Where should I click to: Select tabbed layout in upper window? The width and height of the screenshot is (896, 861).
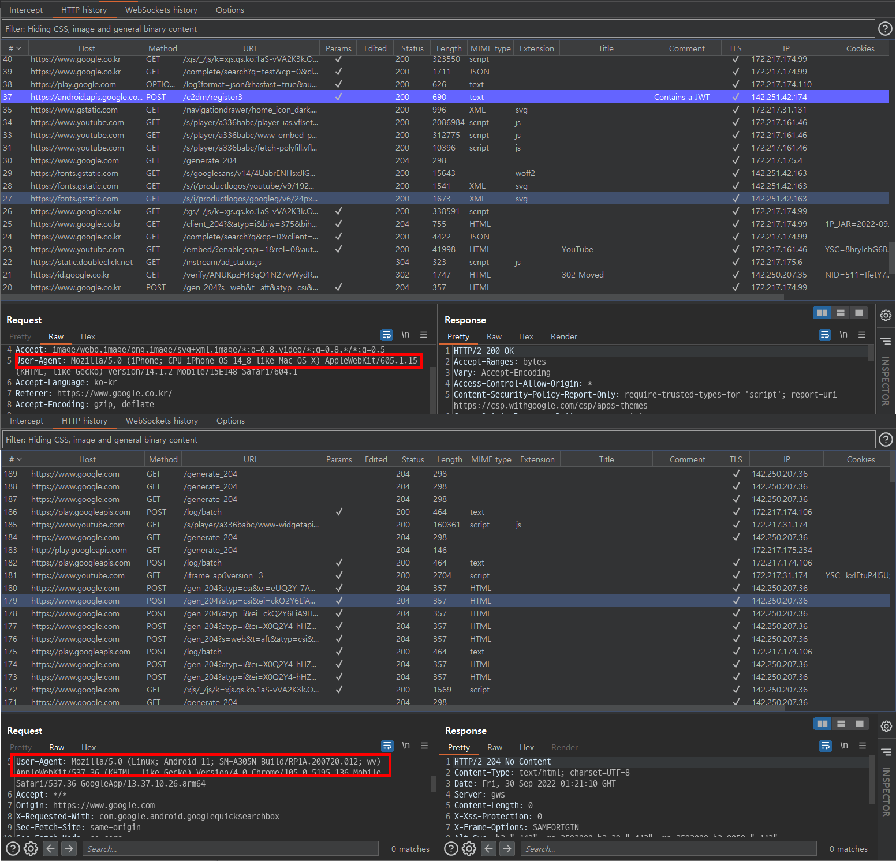point(859,313)
